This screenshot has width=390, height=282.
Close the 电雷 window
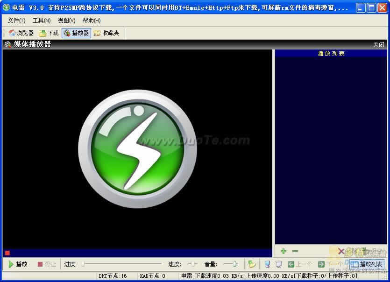tap(382, 8)
